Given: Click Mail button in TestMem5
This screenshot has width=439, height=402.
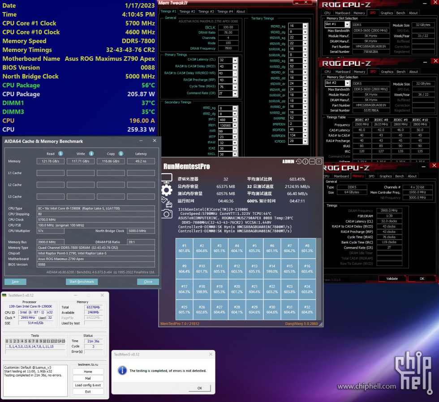Looking at the screenshot, I should [88, 378].
